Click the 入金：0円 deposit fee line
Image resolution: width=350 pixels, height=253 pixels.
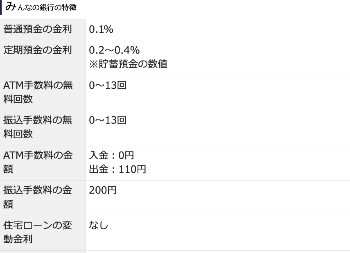[111, 156]
